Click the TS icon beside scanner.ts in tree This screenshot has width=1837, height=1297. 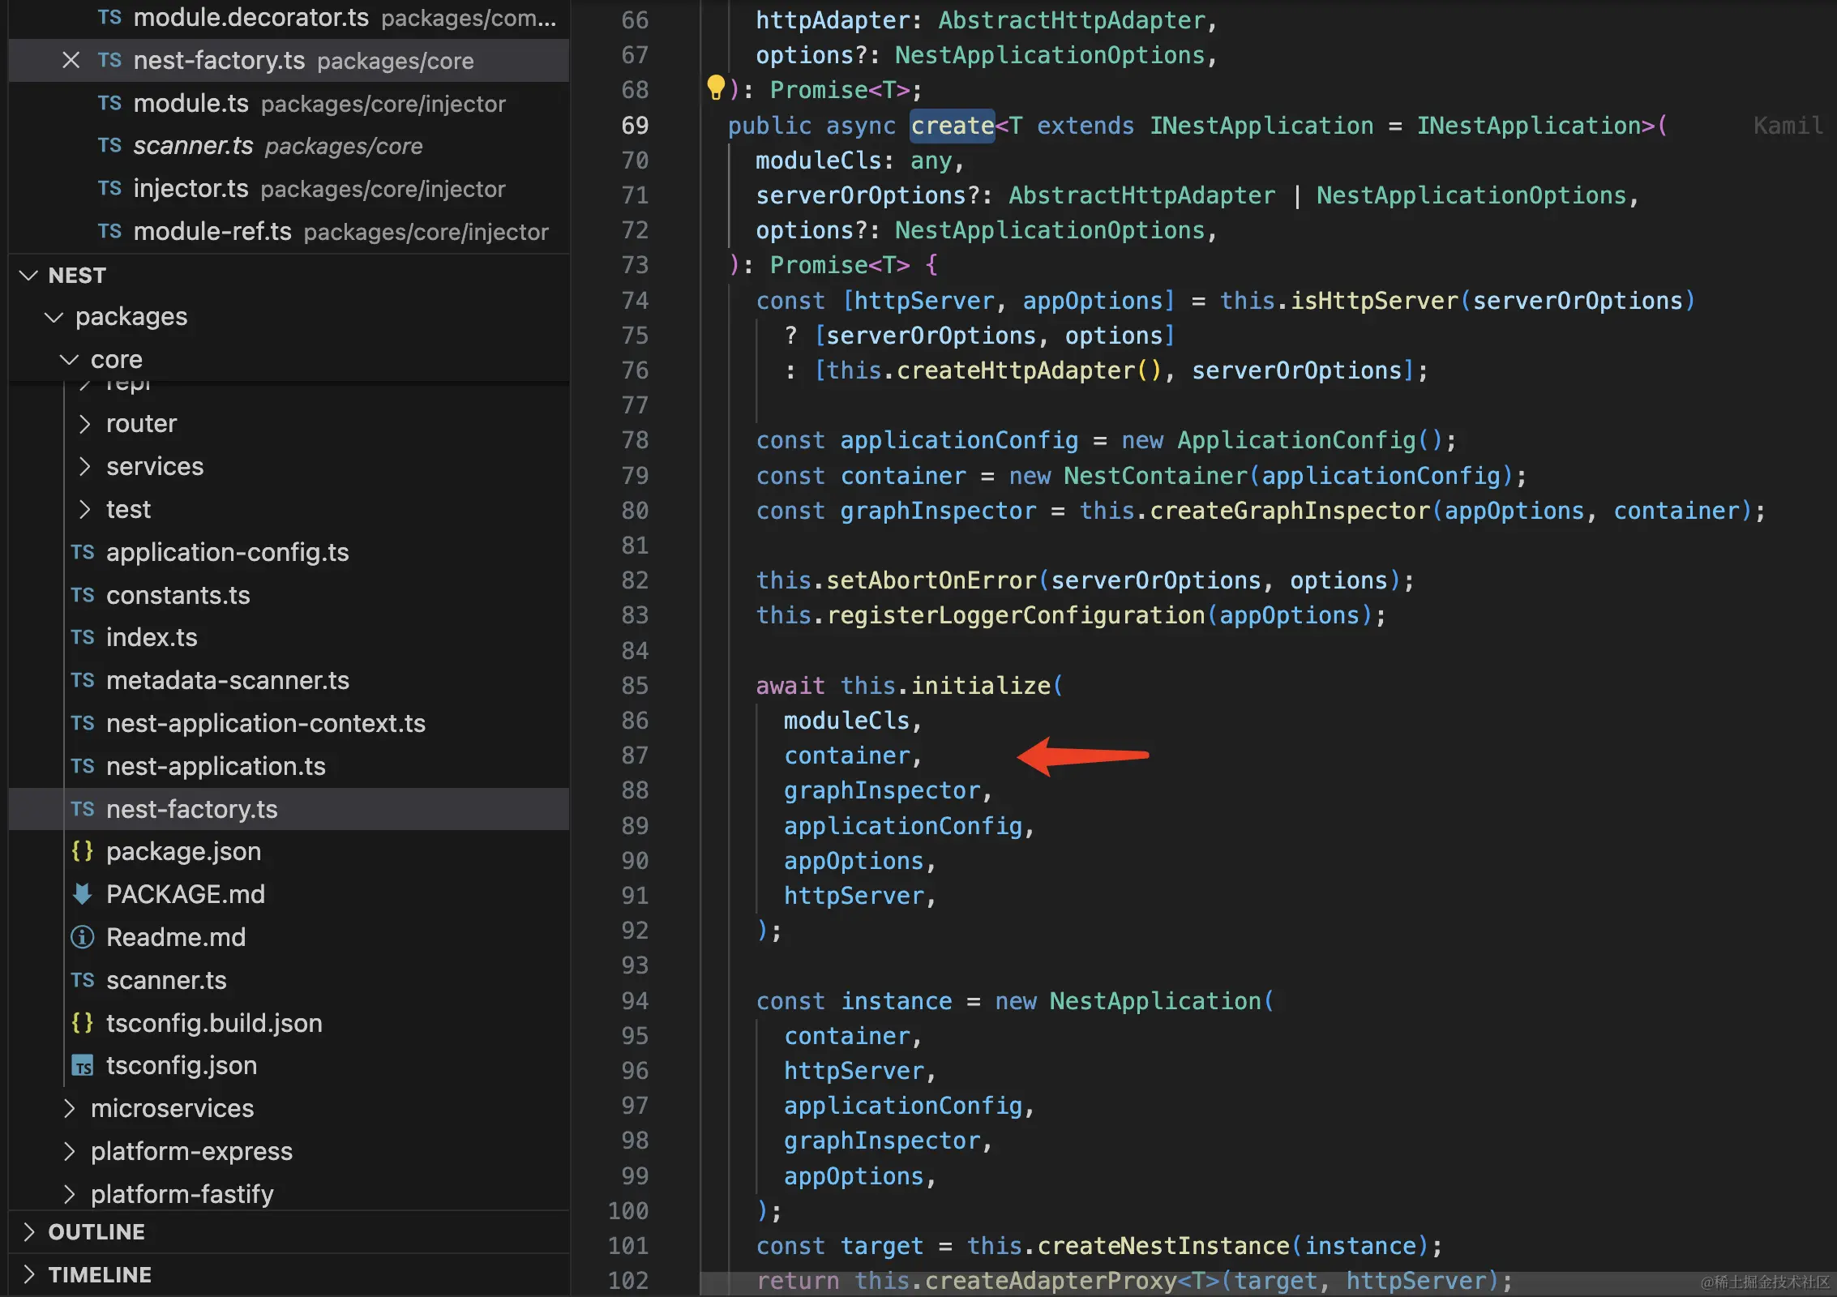(x=82, y=980)
